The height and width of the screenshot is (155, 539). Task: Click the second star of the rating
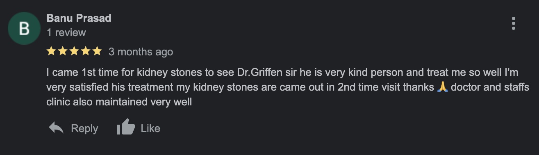(63, 51)
